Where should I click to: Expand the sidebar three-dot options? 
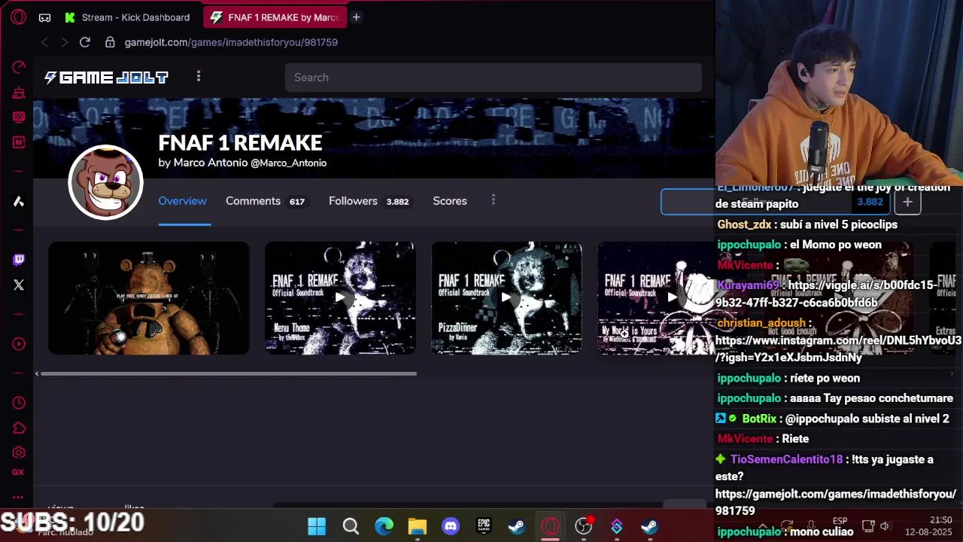coord(18,497)
